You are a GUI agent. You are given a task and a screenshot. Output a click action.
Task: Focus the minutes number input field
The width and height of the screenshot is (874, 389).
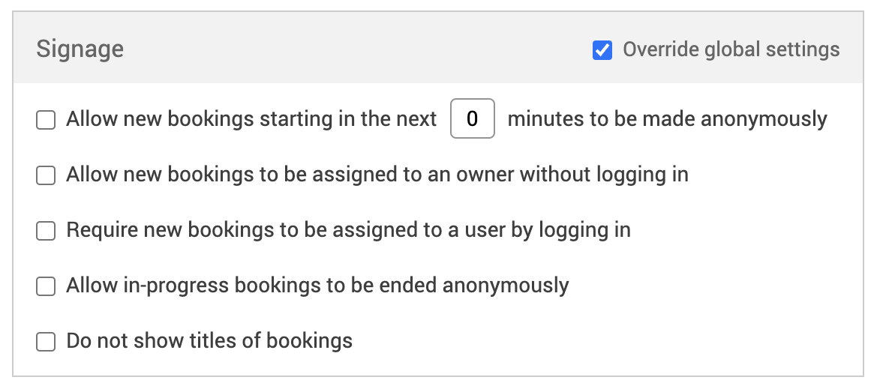point(472,119)
